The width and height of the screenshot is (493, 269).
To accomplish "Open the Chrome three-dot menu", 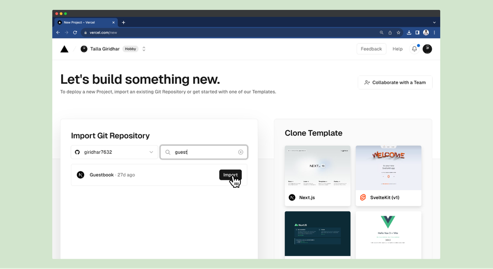I will pos(434,32).
